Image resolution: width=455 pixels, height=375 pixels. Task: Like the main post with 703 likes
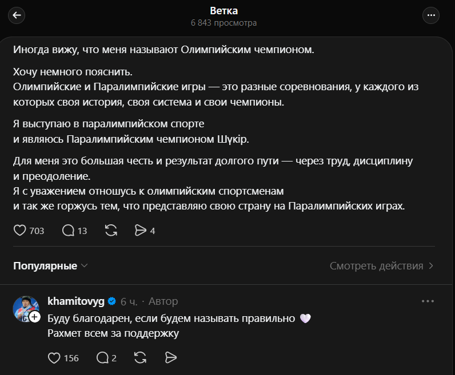(20, 231)
